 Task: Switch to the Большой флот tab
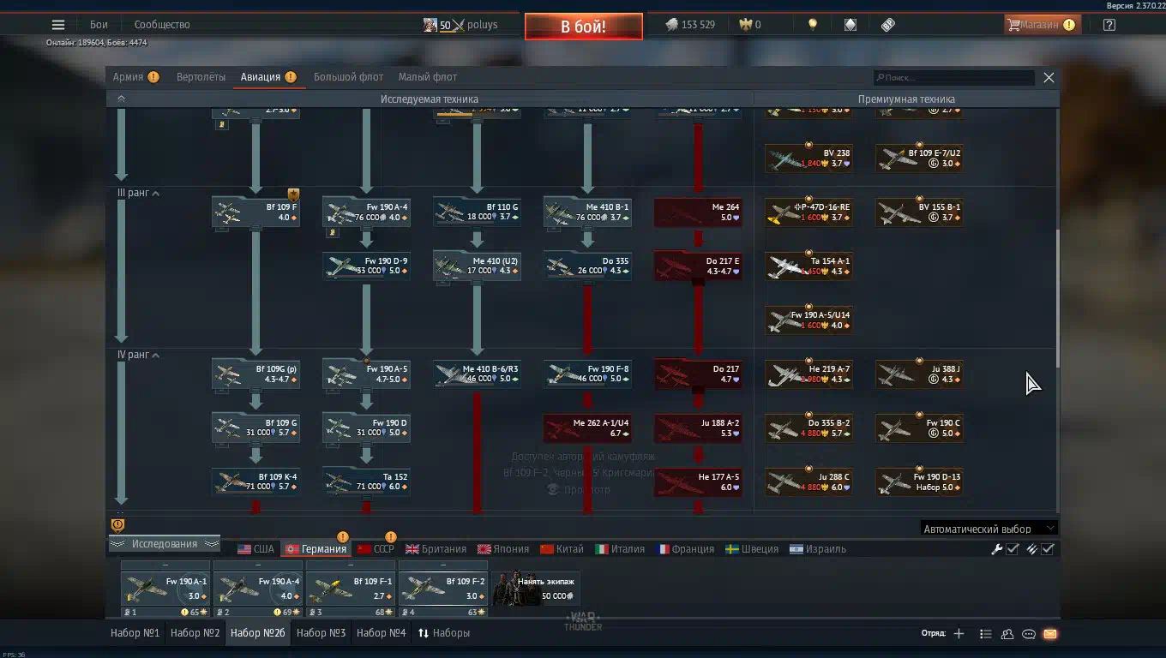pyautogui.click(x=348, y=77)
